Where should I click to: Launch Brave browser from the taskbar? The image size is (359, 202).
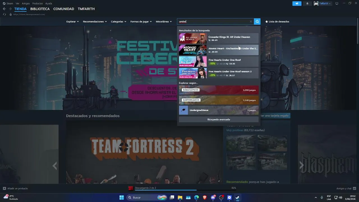(x=205, y=198)
